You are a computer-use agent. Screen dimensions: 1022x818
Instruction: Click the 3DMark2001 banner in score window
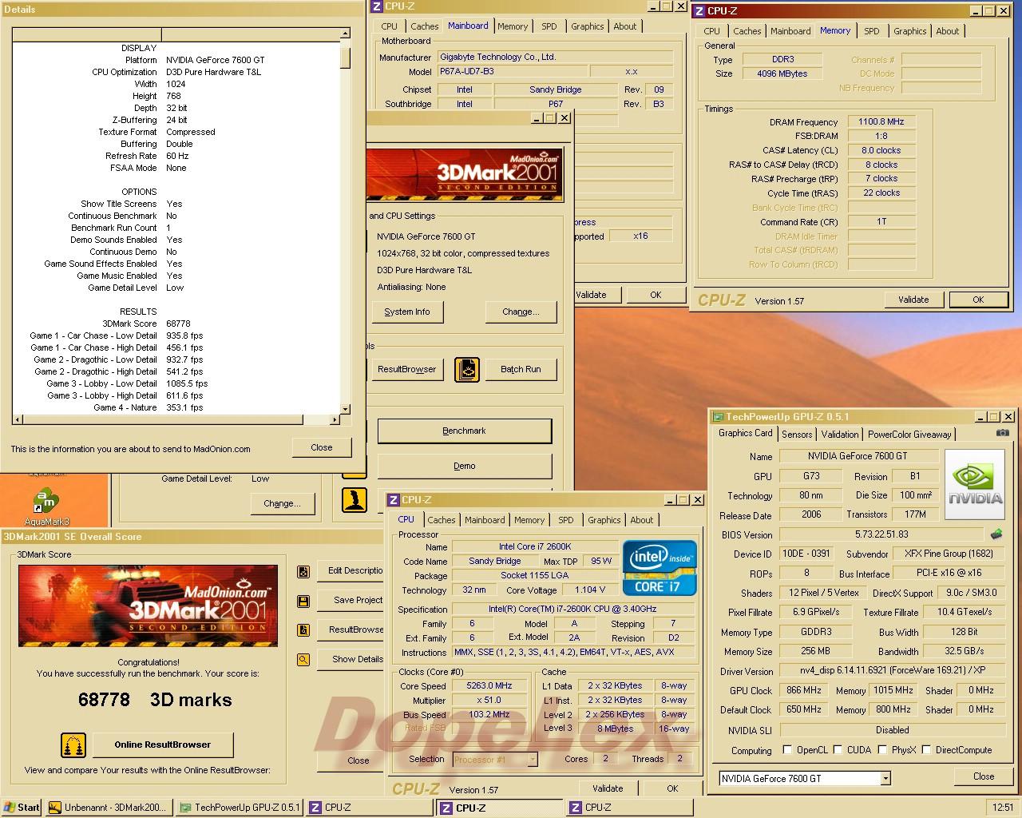[149, 606]
